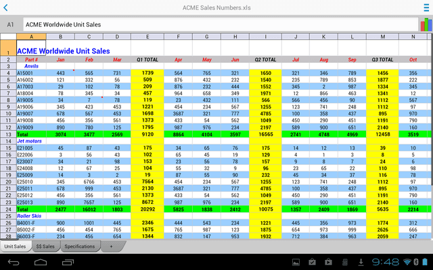The image size is (433, 270).
Task: Select the Q3 TOTAL header cell
Action: [382, 59]
